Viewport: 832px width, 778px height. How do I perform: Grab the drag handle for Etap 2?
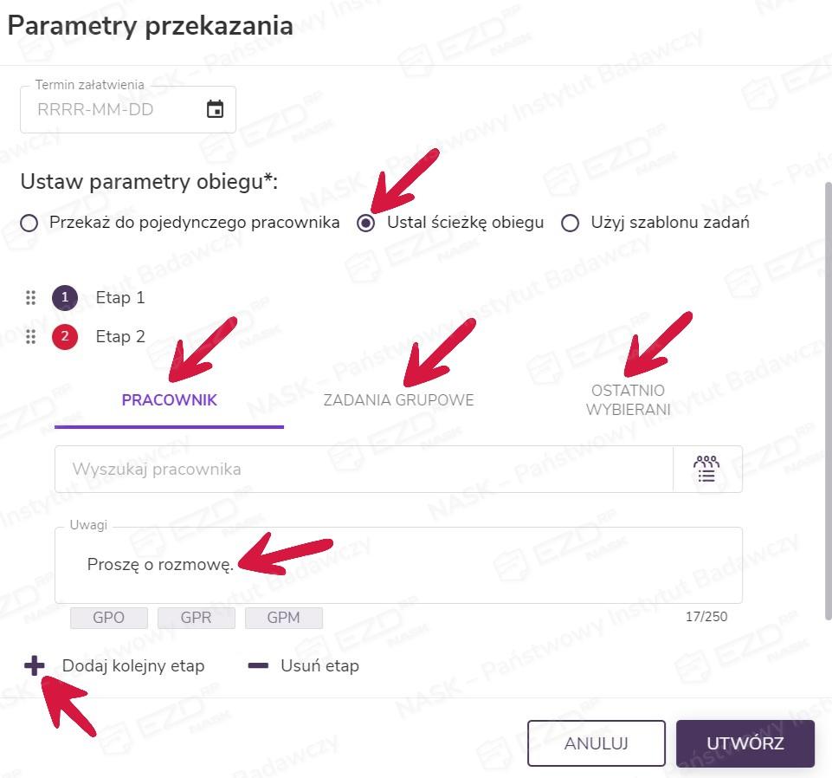tap(31, 337)
